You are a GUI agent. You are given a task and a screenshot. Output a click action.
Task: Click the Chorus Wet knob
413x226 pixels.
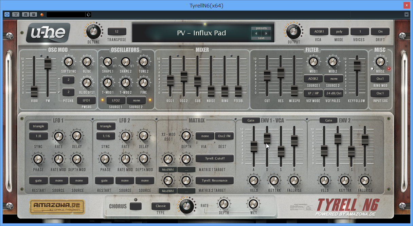[253, 204]
